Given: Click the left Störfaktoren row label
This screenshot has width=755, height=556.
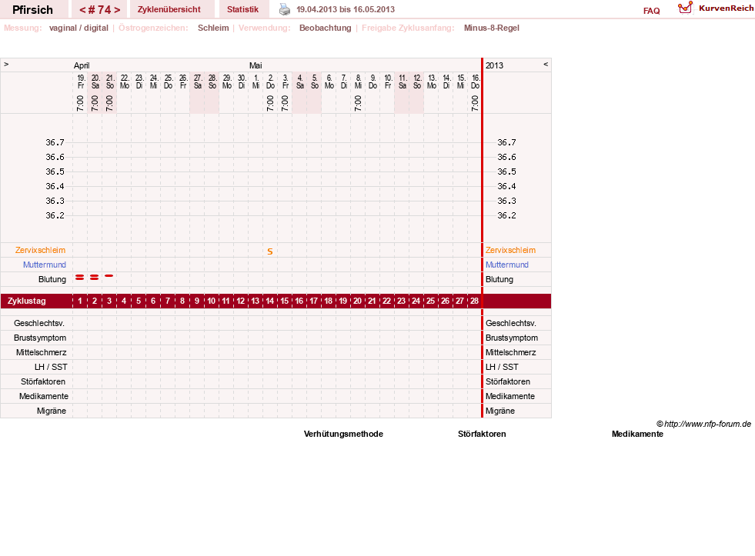Looking at the screenshot, I should tap(43, 381).
